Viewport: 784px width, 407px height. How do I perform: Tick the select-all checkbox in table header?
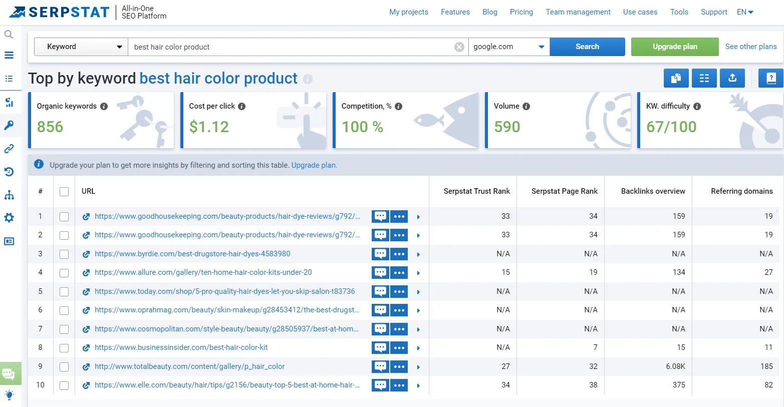coord(64,191)
